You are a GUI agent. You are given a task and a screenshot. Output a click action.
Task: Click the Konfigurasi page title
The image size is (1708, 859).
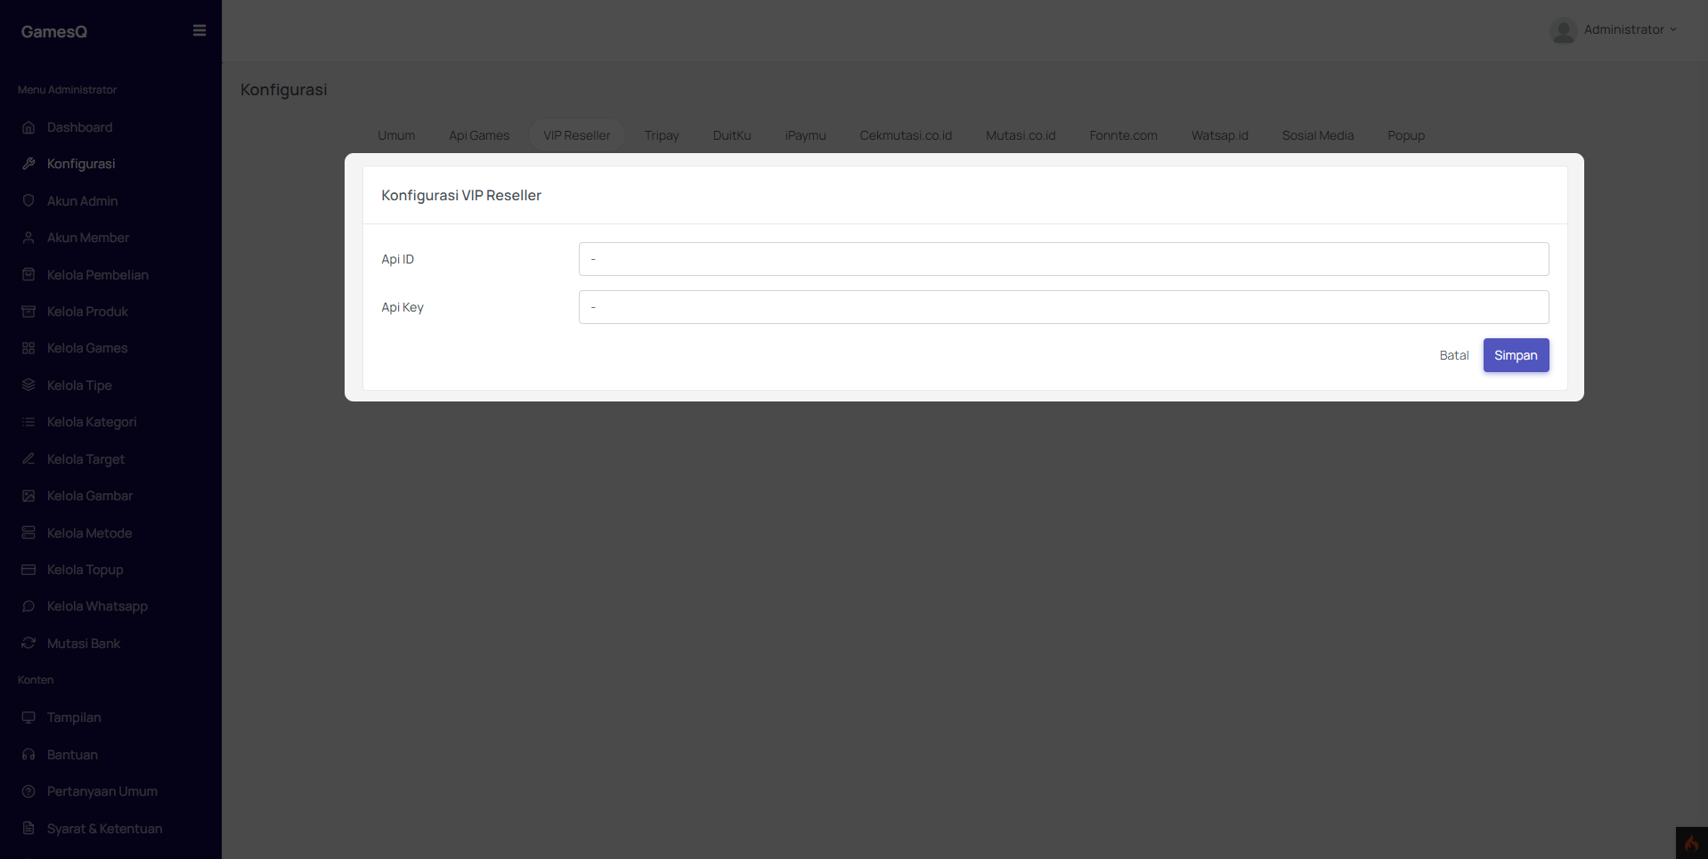coord(284,90)
